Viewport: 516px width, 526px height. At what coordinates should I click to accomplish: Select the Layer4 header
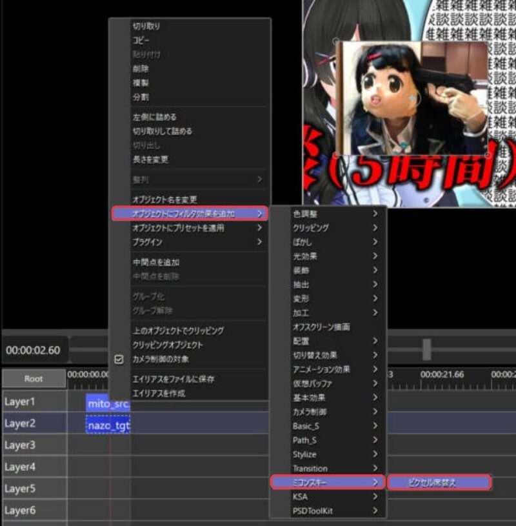click(34, 467)
